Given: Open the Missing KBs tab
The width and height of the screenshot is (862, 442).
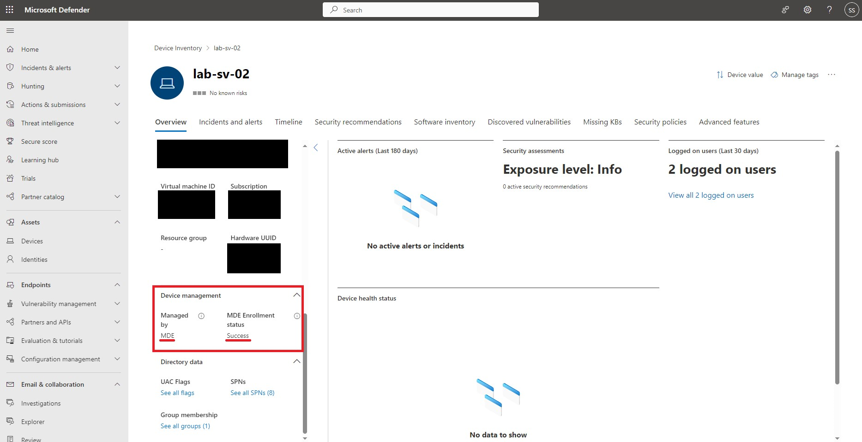Looking at the screenshot, I should pos(603,122).
